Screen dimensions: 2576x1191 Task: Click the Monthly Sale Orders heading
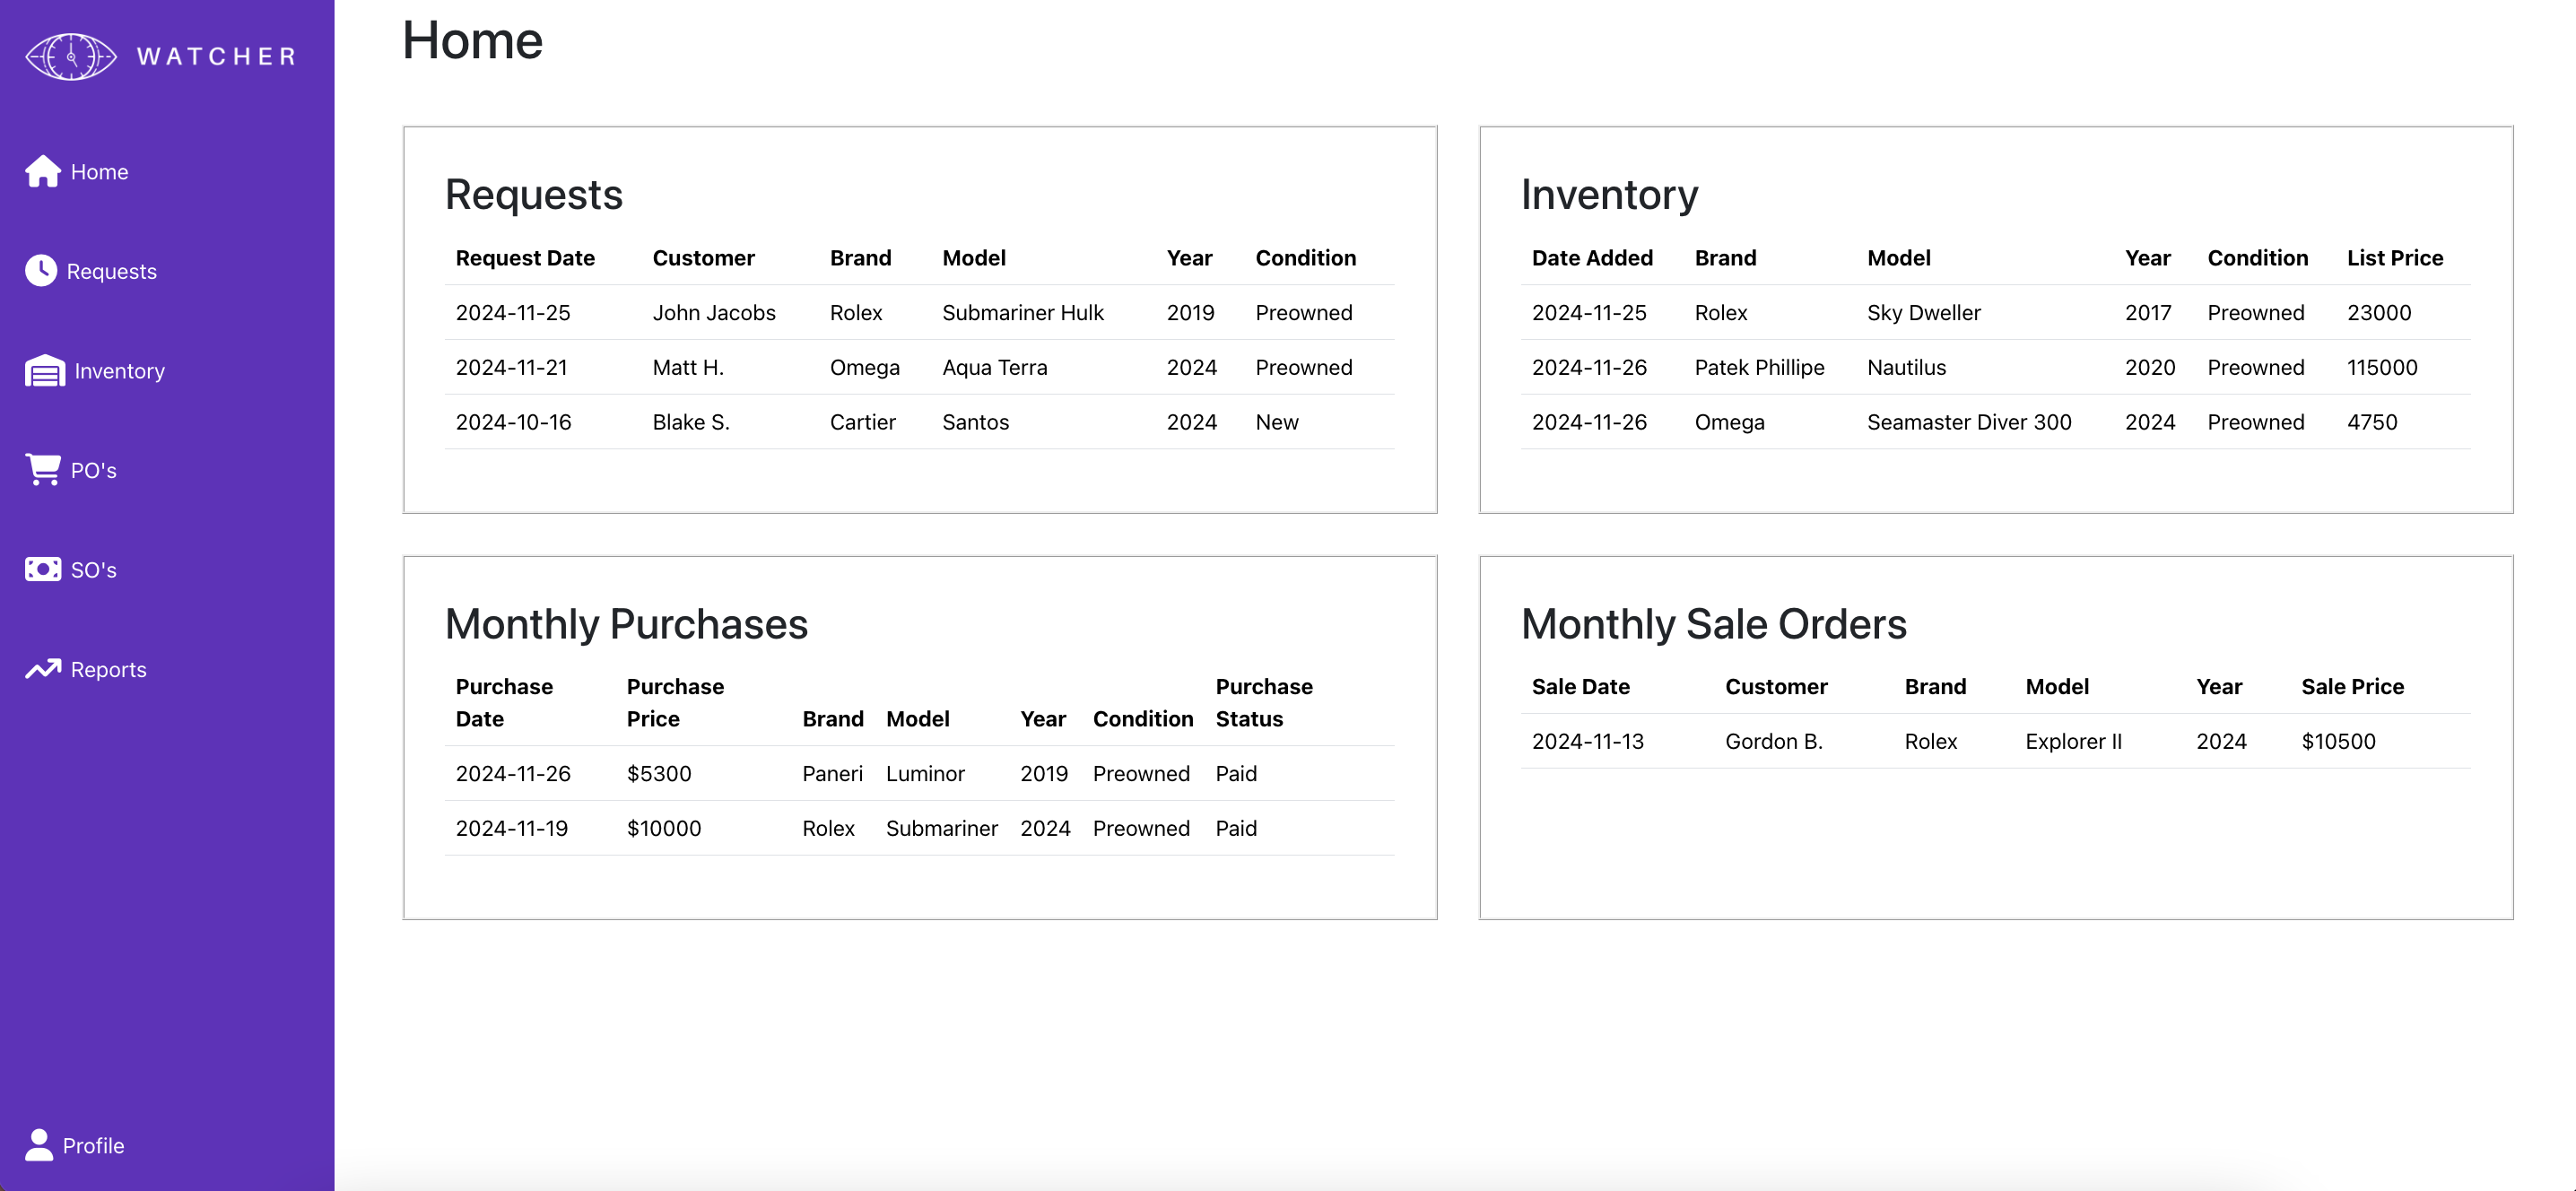(1714, 624)
